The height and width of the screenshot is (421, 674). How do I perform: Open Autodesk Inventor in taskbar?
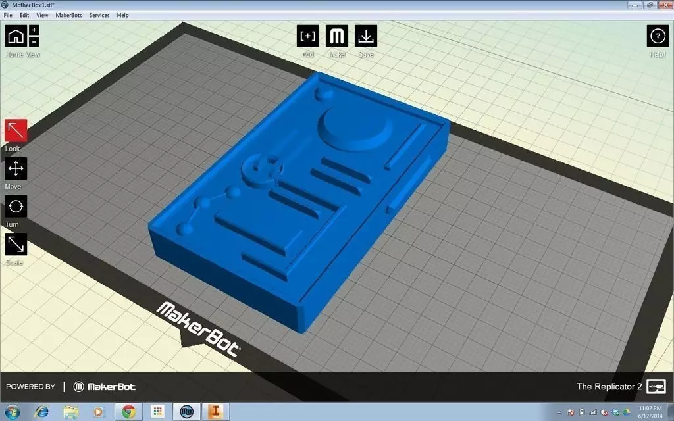point(215,412)
